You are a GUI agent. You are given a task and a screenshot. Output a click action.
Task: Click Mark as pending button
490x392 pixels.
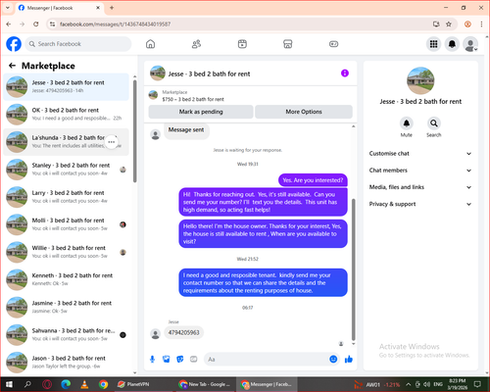pyautogui.click(x=201, y=112)
